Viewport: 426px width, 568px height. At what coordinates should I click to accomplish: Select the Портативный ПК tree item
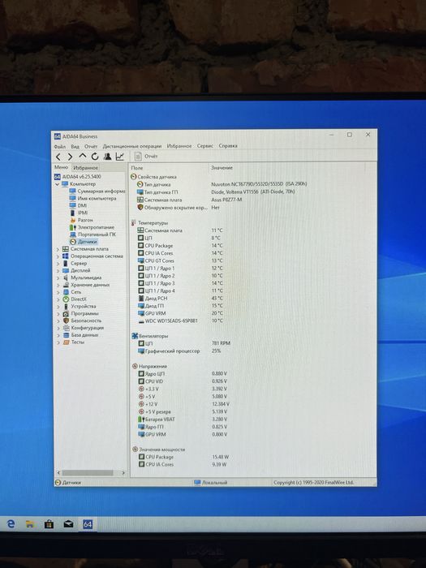(x=93, y=235)
